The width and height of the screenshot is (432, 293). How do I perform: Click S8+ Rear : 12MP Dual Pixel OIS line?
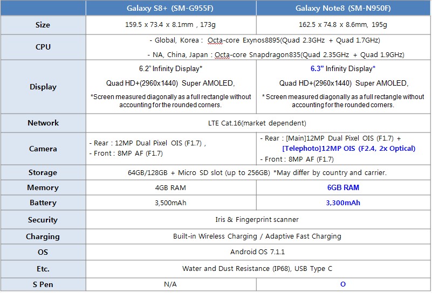coord(148,143)
